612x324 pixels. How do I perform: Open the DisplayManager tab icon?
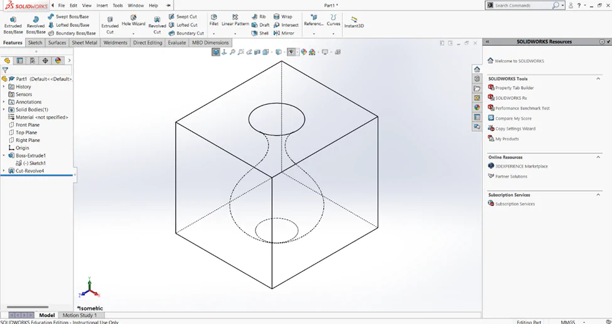pyautogui.click(x=58, y=60)
